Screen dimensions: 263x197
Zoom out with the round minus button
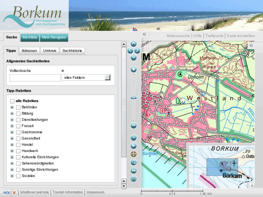click(133, 125)
